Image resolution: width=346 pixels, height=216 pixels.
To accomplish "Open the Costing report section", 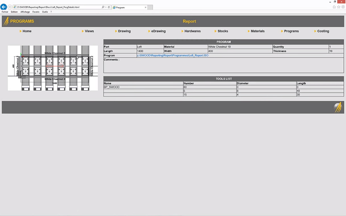I will tap(323, 31).
